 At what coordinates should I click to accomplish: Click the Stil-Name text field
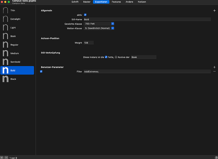pyautogui.click(x=147, y=19)
